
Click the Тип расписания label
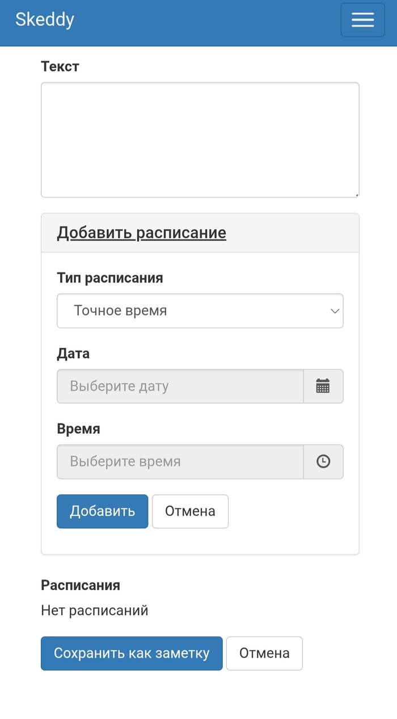(x=110, y=278)
